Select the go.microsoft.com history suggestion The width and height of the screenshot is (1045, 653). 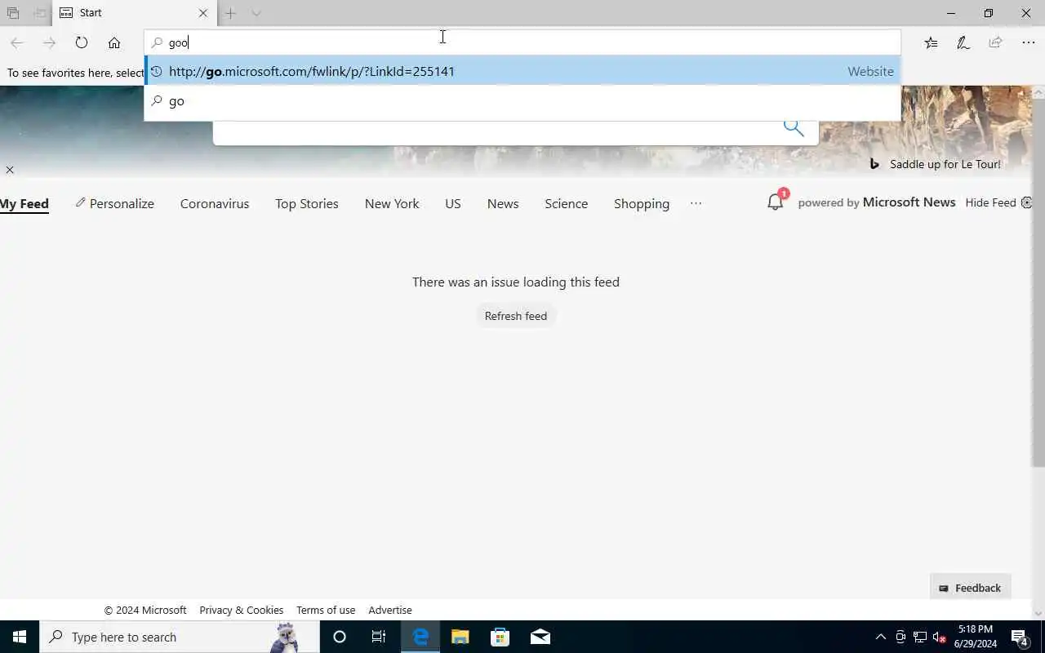522,71
